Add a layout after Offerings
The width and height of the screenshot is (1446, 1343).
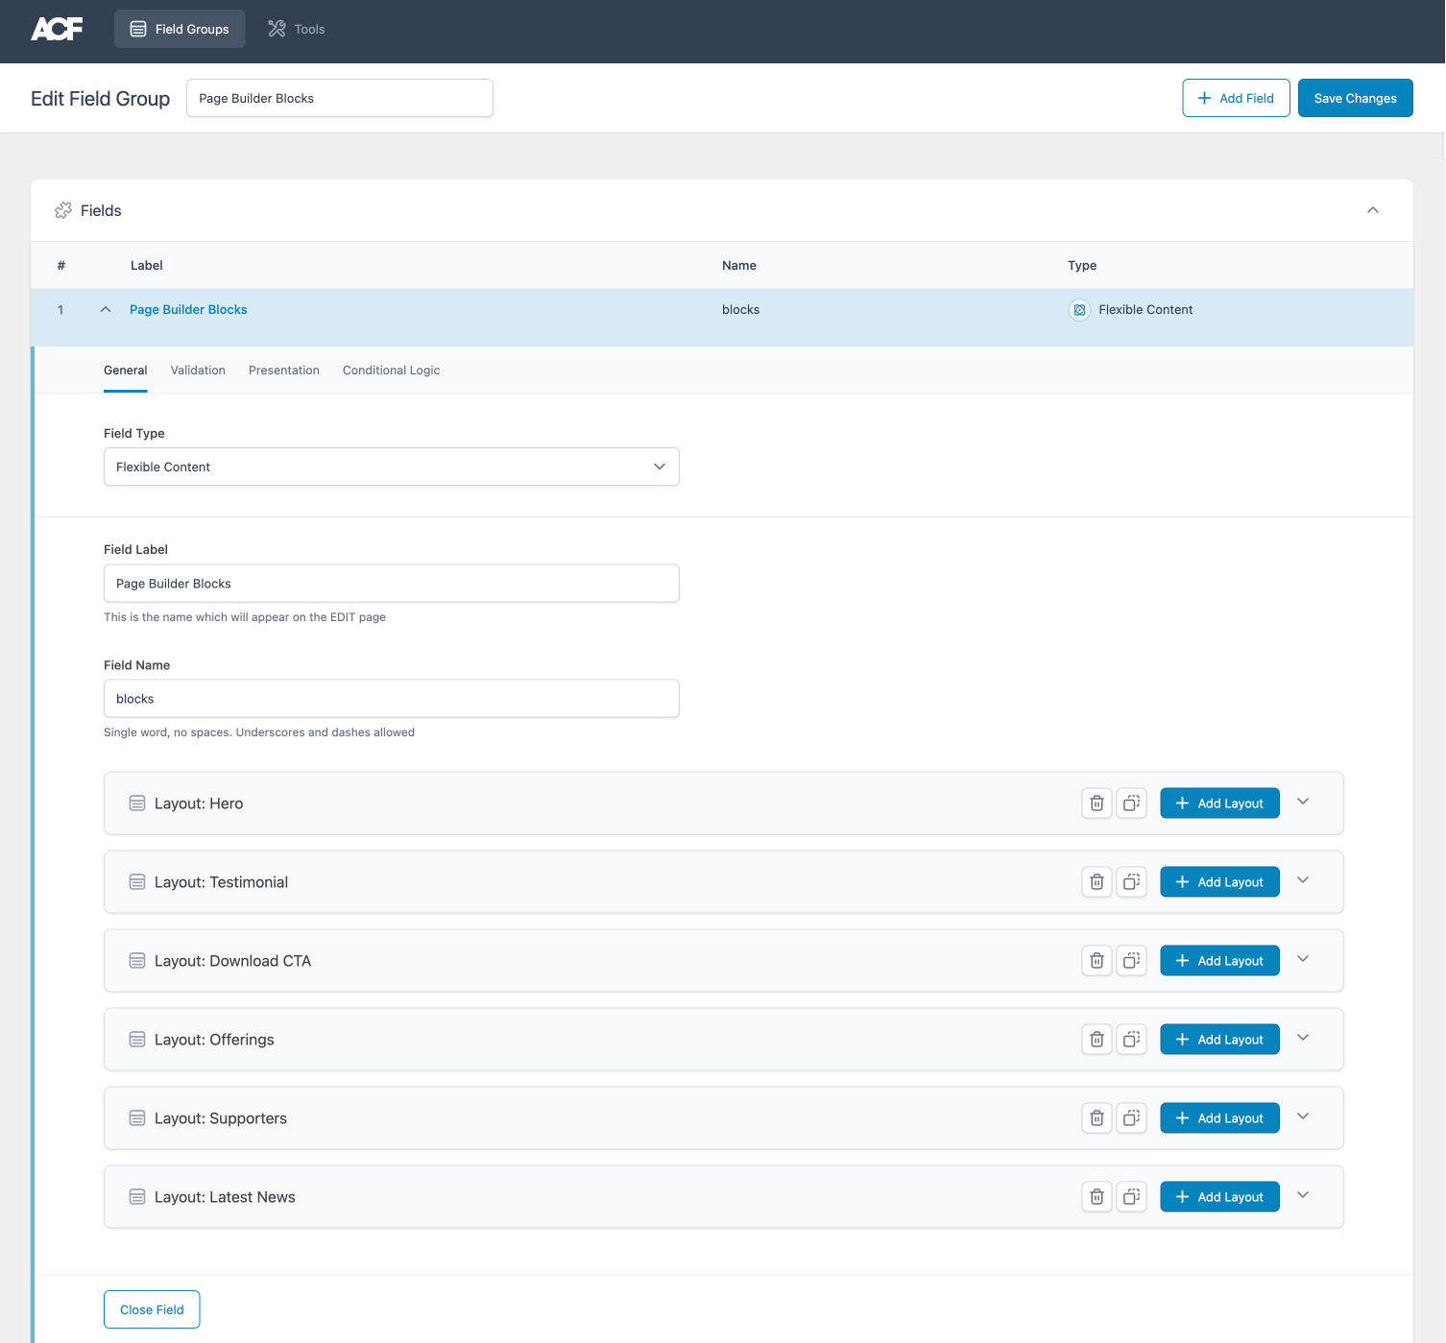click(1219, 1040)
